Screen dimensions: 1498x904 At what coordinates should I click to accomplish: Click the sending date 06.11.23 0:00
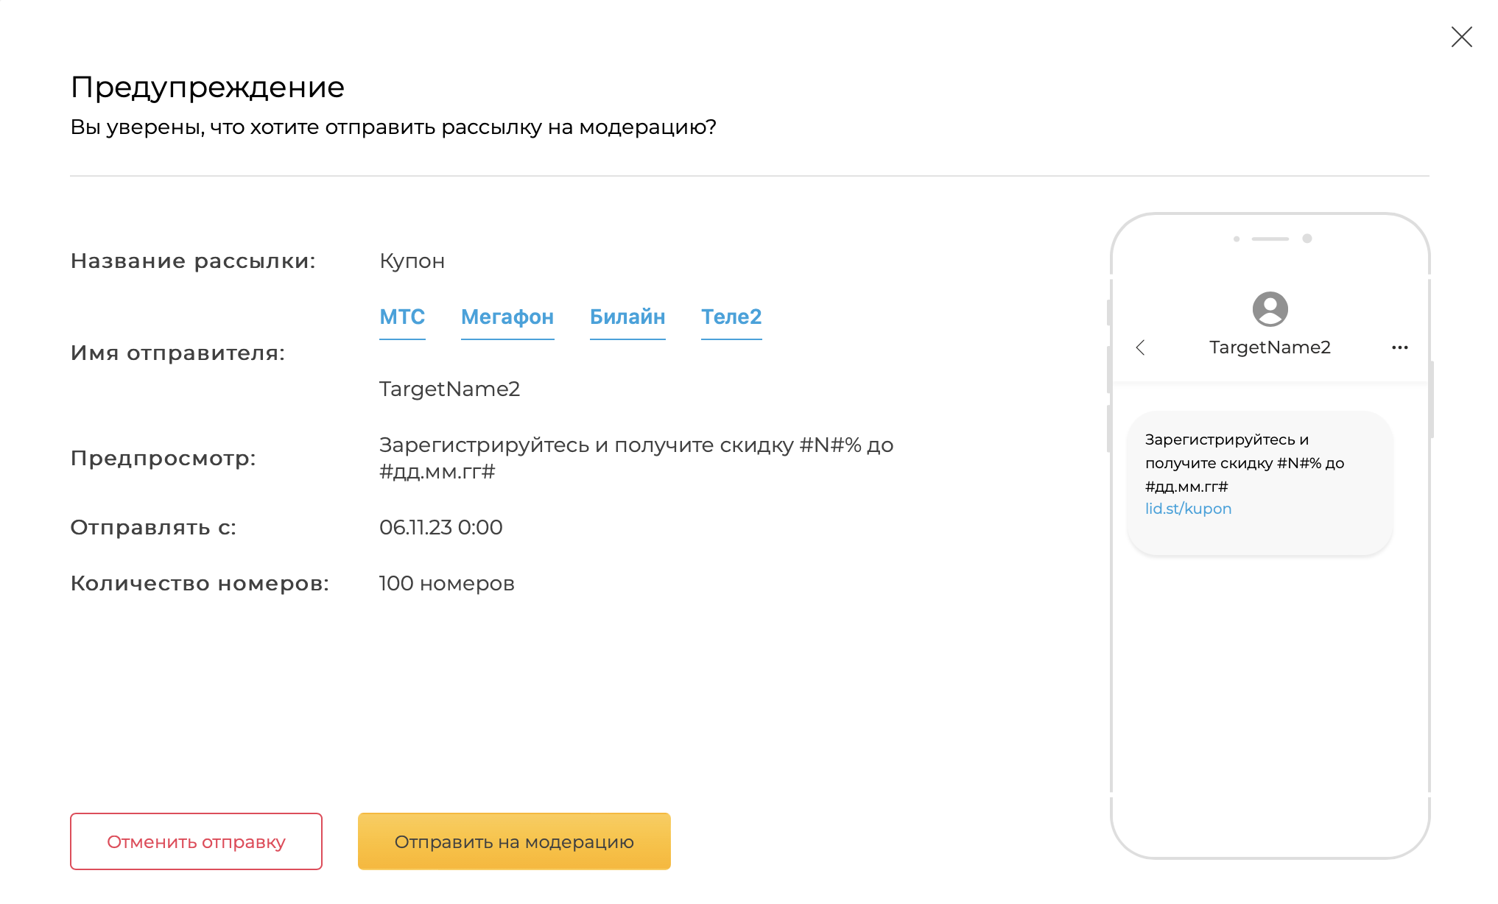[x=440, y=527]
